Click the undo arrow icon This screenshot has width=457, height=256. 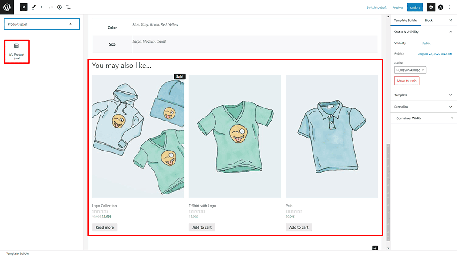tap(42, 7)
